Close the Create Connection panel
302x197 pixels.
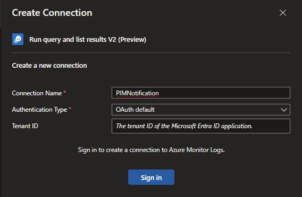tap(283, 13)
